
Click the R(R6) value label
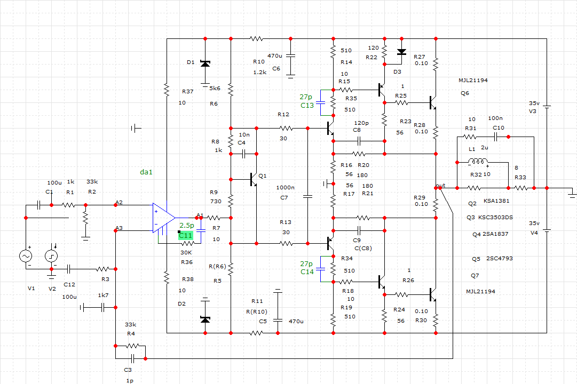pos(217,267)
